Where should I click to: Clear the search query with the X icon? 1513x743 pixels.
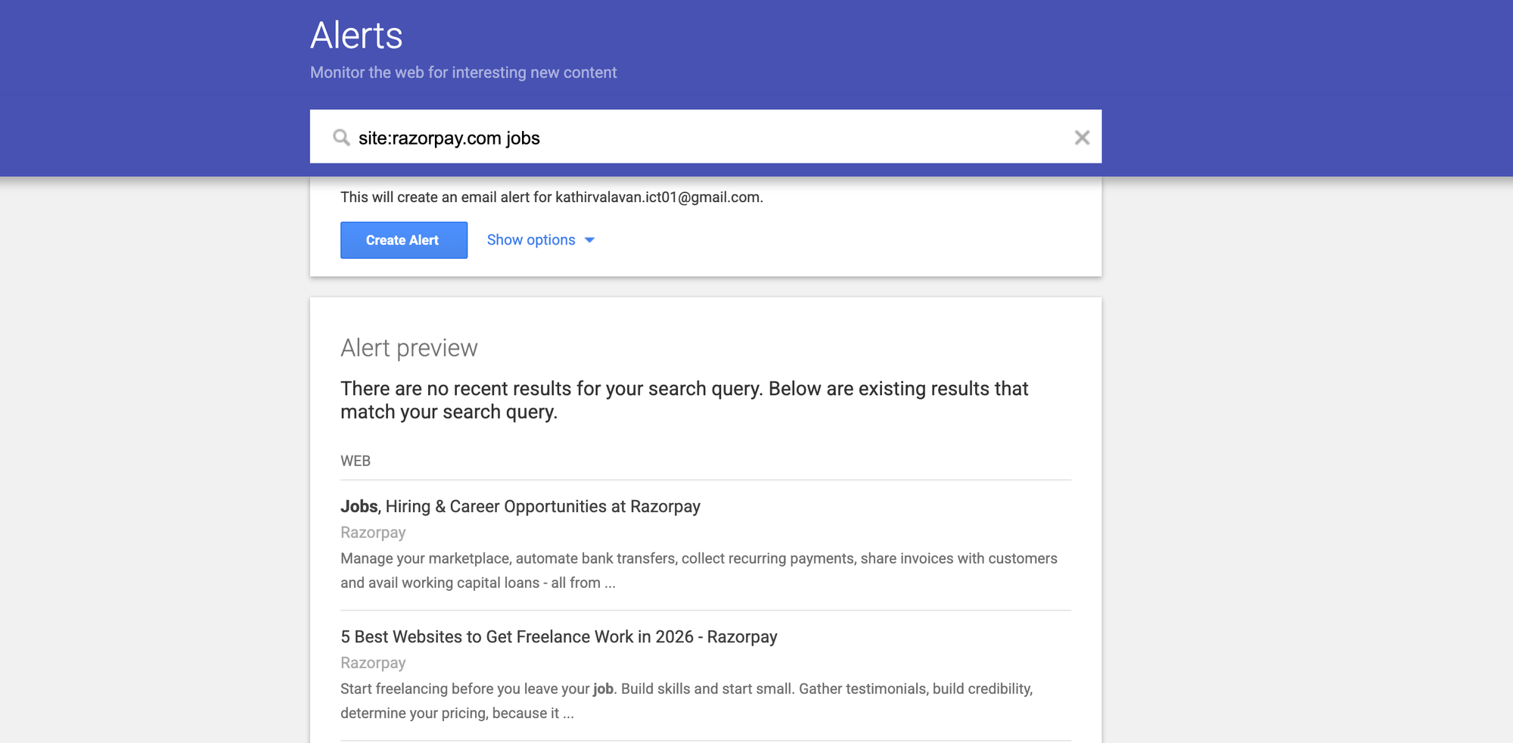click(x=1082, y=138)
